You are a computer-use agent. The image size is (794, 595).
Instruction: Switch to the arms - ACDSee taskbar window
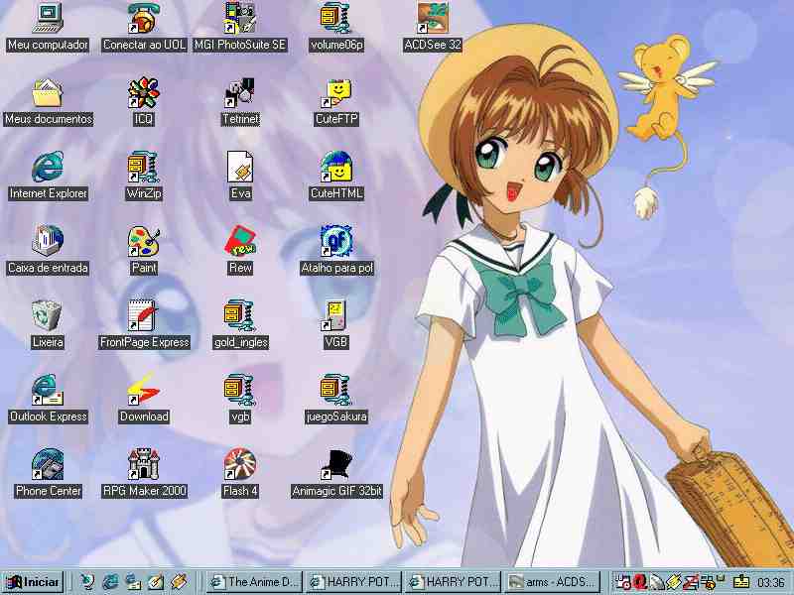tap(553, 582)
